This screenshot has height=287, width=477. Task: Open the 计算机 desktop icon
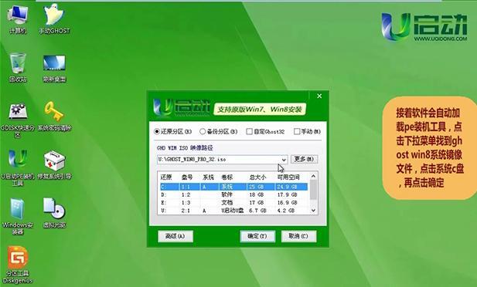(x=17, y=19)
